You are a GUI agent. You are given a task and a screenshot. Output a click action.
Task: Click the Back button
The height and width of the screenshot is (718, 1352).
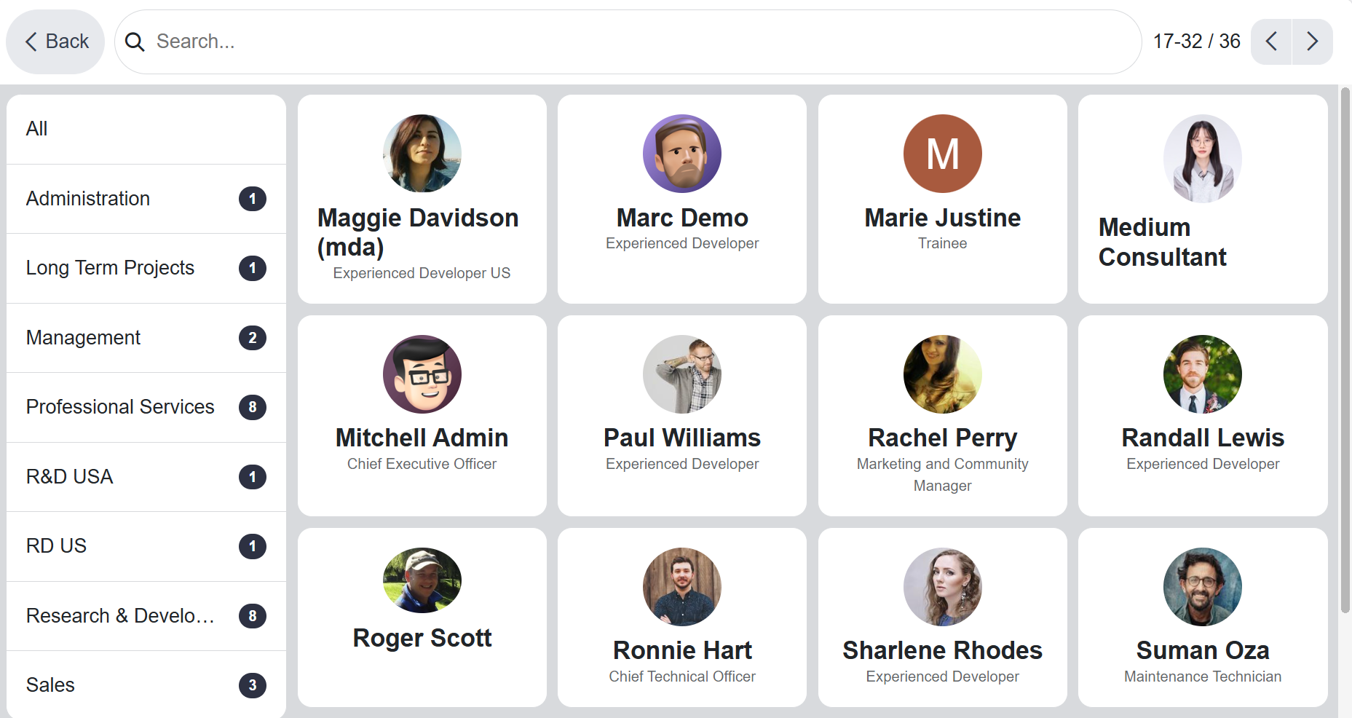[x=56, y=42]
